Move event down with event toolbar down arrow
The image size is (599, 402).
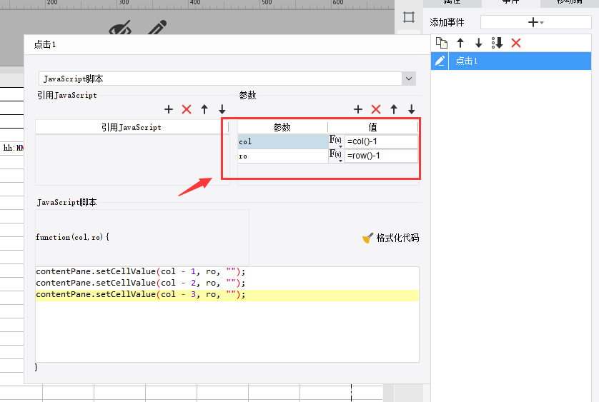[x=479, y=43]
